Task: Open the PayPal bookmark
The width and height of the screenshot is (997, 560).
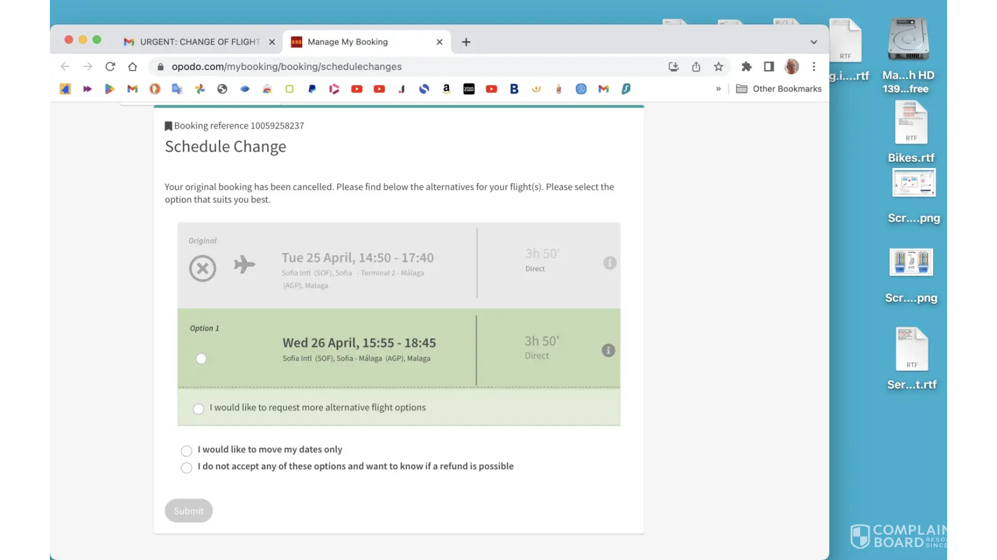Action: (x=312, y=88)
